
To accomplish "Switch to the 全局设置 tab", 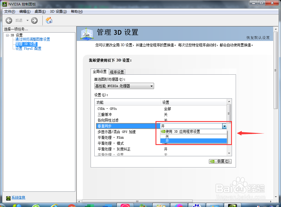I will tap(100, 71).
